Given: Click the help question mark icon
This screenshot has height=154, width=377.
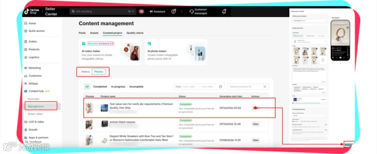Looking at the screenshot, I should click(173, 11).
